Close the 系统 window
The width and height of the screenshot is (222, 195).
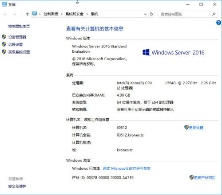pos(215,4)
